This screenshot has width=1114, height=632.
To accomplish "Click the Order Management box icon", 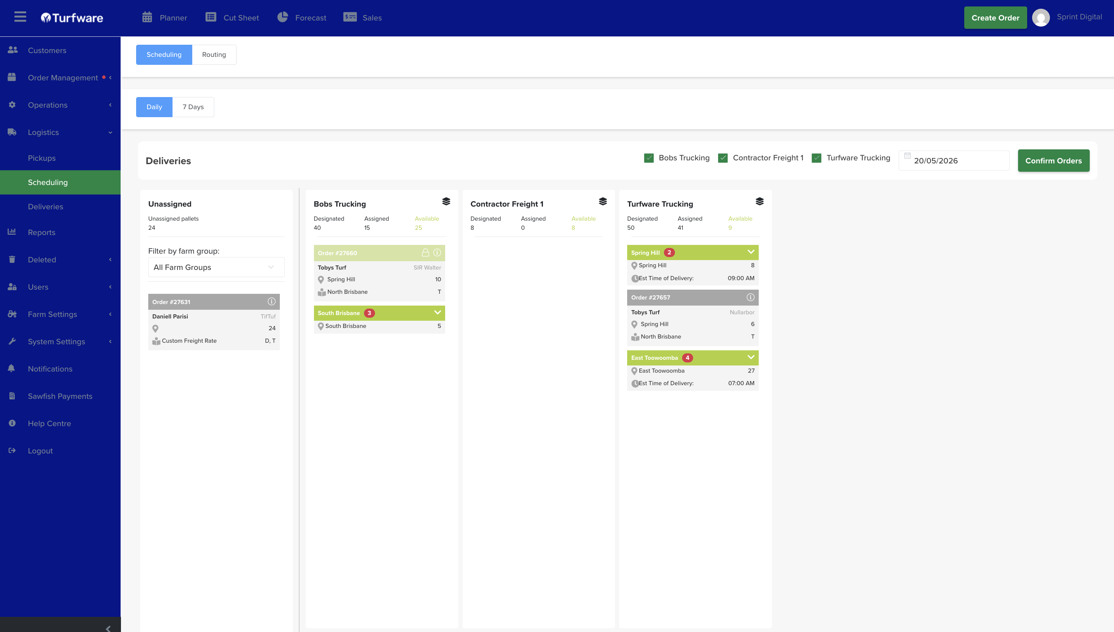I will tap(12, 77).
